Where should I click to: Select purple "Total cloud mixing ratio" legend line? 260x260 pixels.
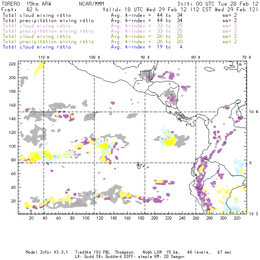[x=37, y=26]
